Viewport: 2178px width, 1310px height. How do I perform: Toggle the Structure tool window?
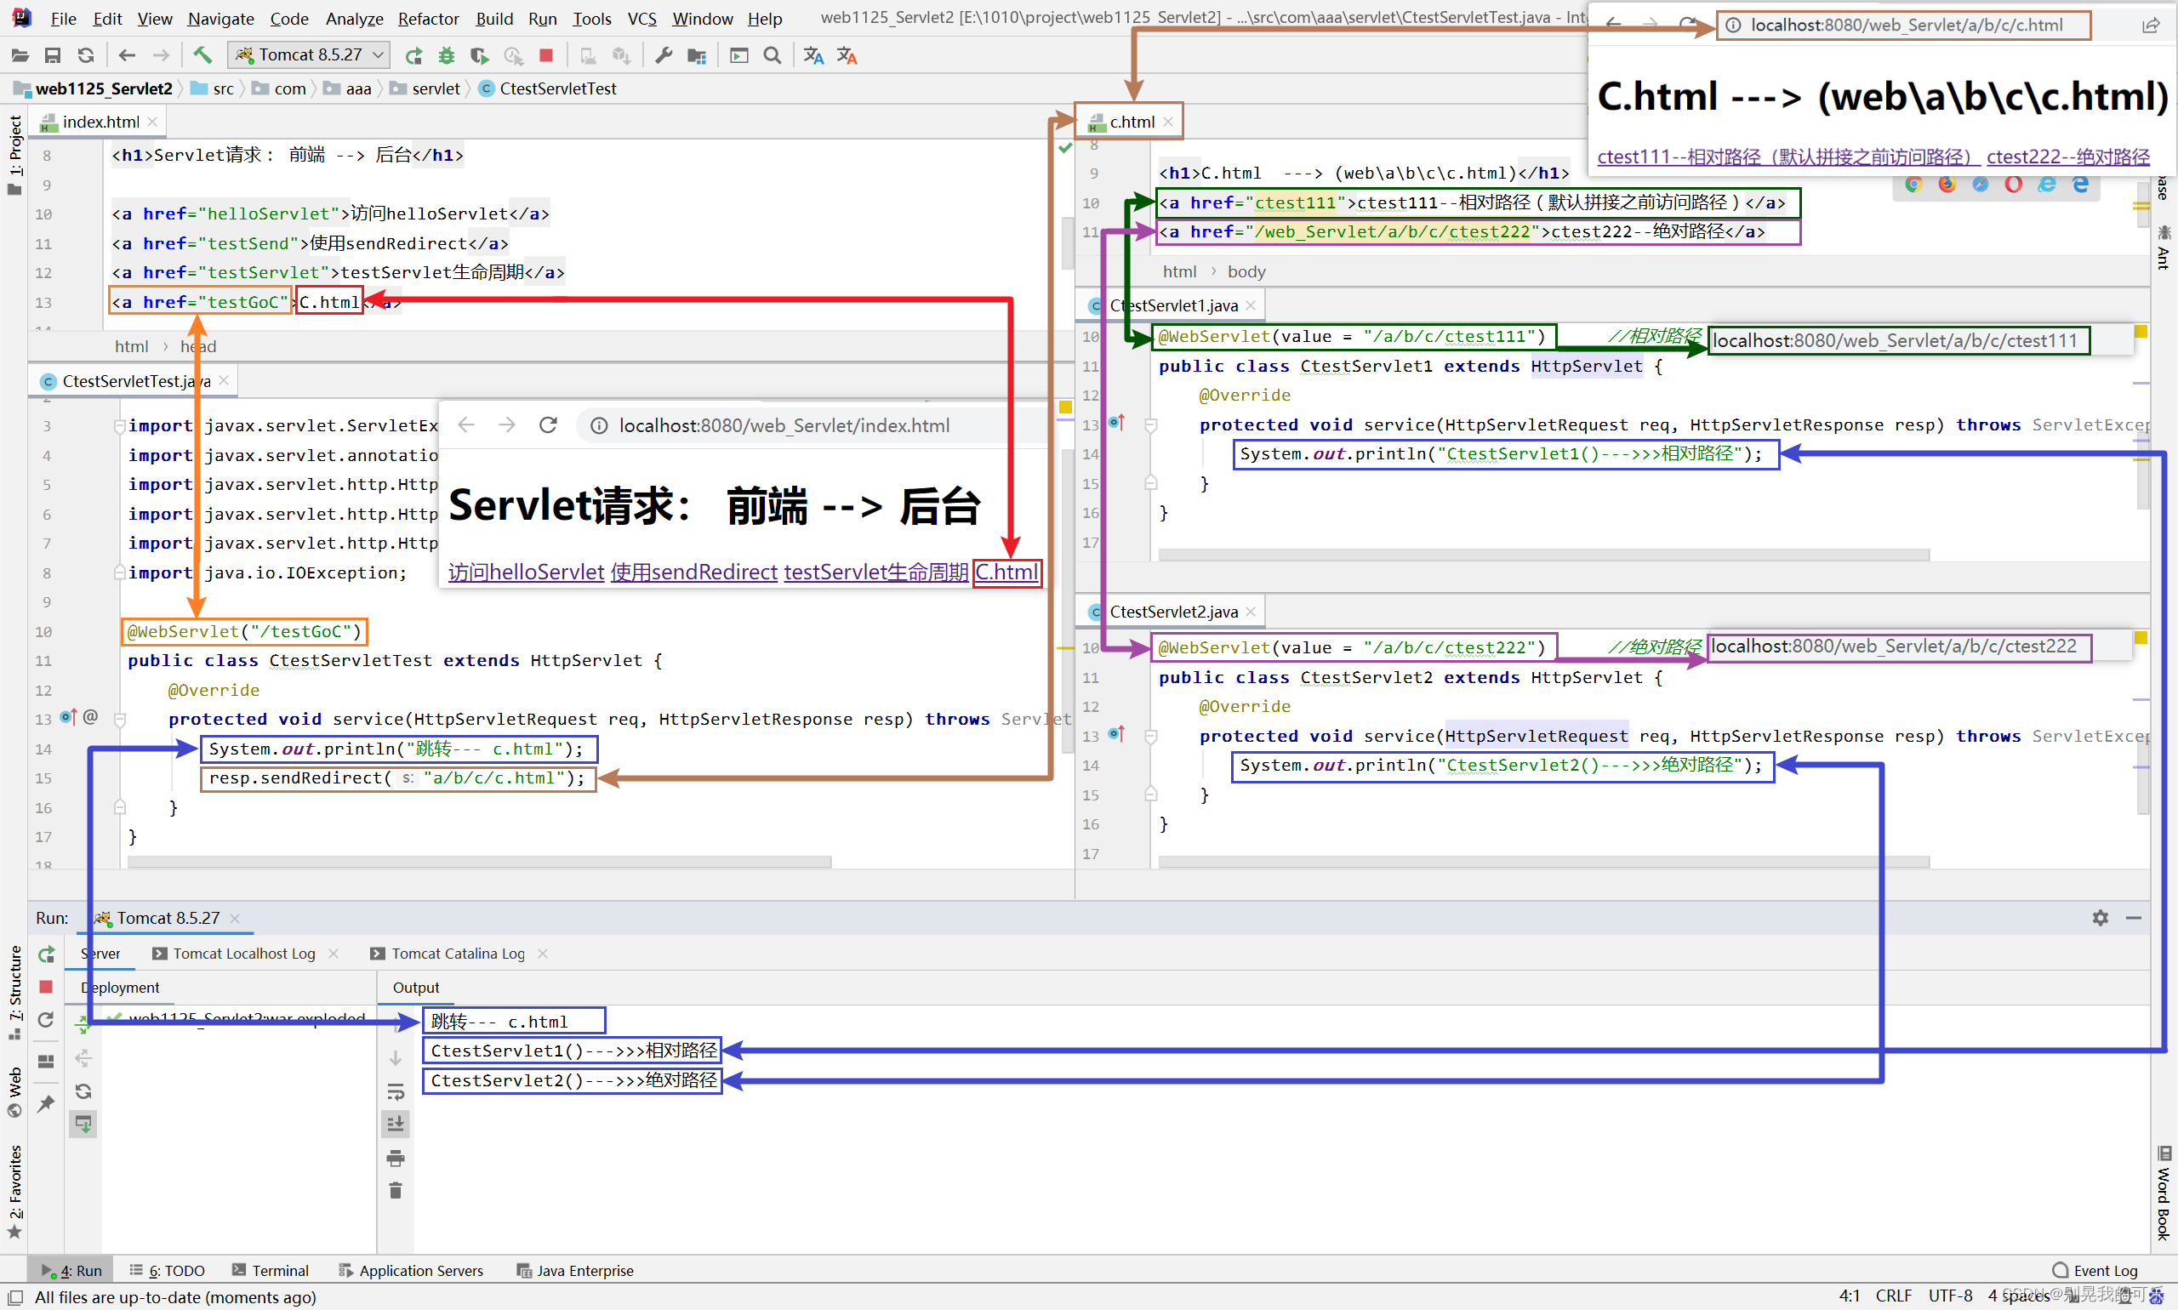[x=14, y=992]
